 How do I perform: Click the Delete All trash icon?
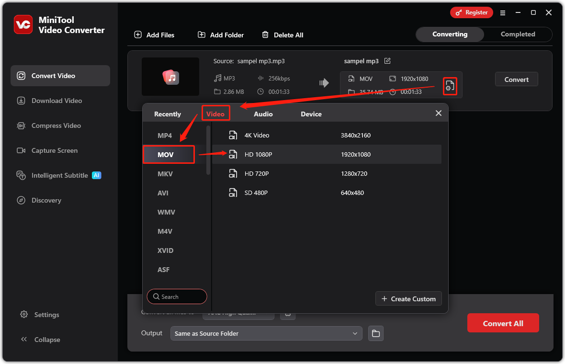click(x=265, y=34)
